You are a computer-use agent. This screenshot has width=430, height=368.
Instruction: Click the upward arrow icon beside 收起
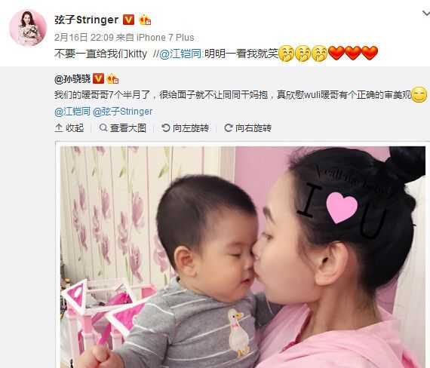59,127
